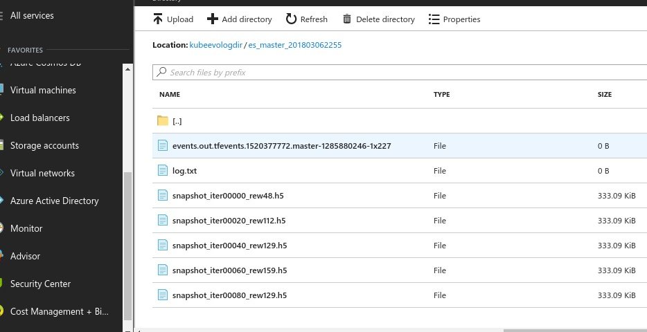647x332 pixels.
Task: Select snapshot_iter00060_rew159.h5 file name
Action: (230, 270)
